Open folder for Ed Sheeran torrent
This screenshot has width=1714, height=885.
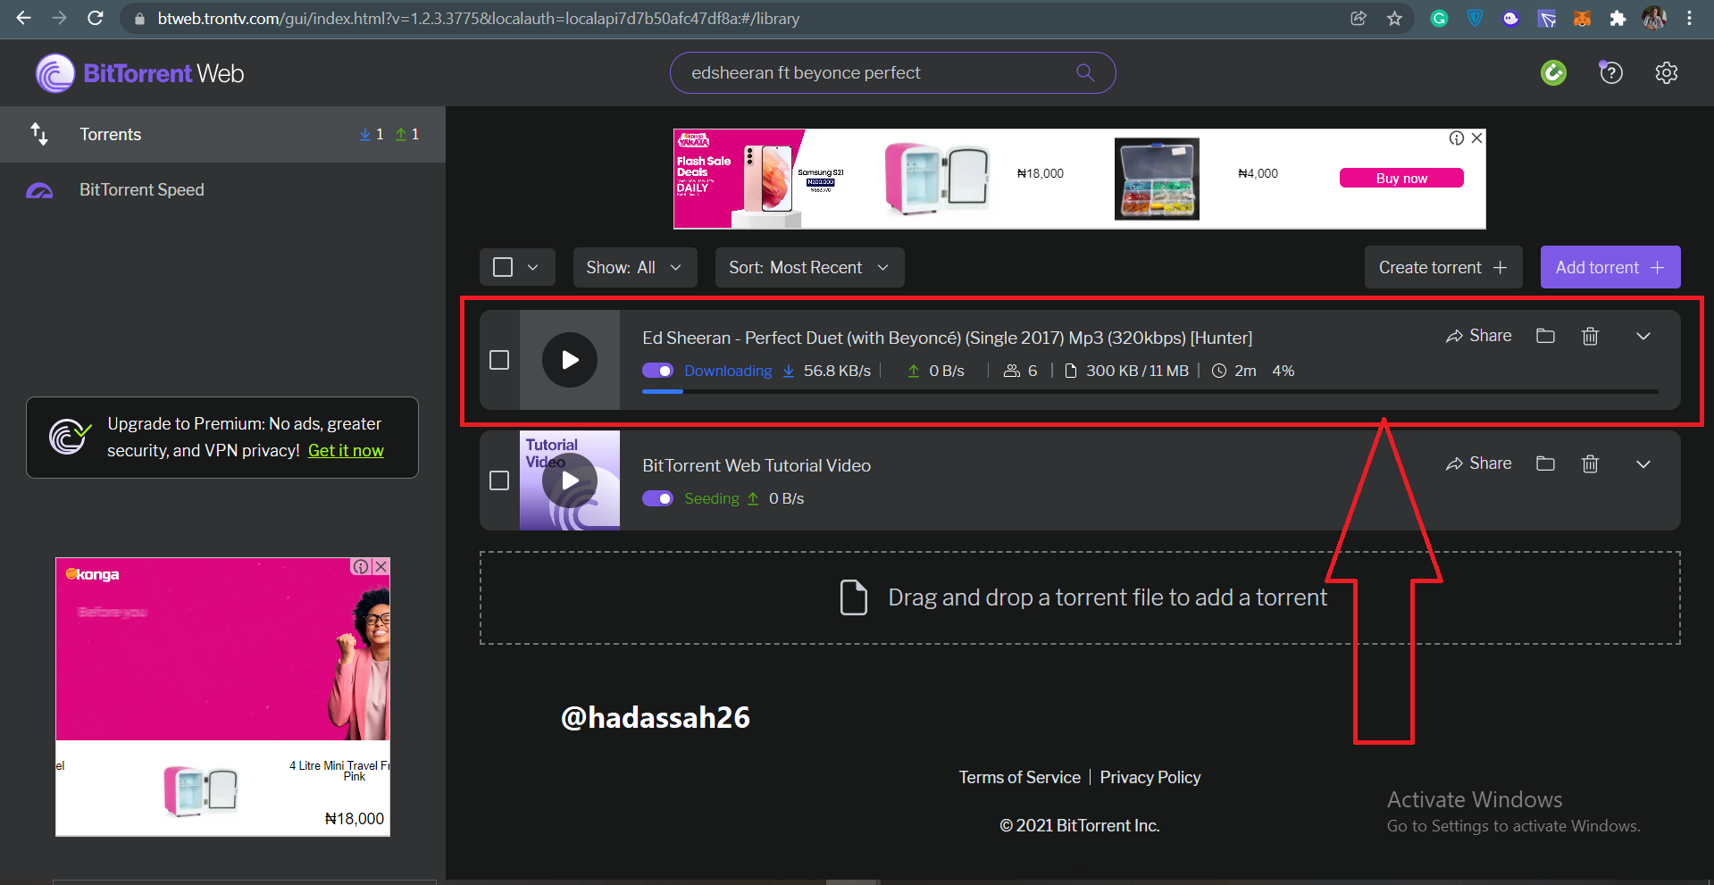[1545, 336]
